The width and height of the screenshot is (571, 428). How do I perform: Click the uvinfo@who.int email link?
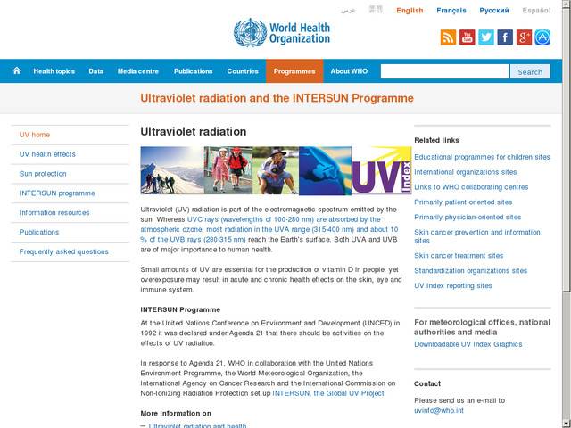coord(439,411)
